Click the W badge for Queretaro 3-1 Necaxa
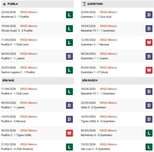The image size is (154, 152). [149, 42]
